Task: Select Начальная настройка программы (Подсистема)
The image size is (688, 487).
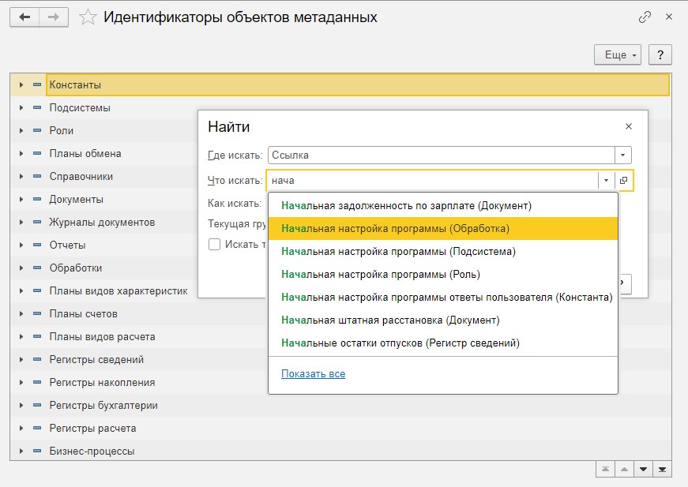Action: click(442, 251)
